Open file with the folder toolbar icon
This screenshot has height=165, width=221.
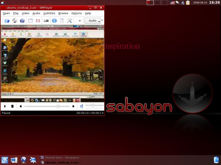[x=7, y=21]
